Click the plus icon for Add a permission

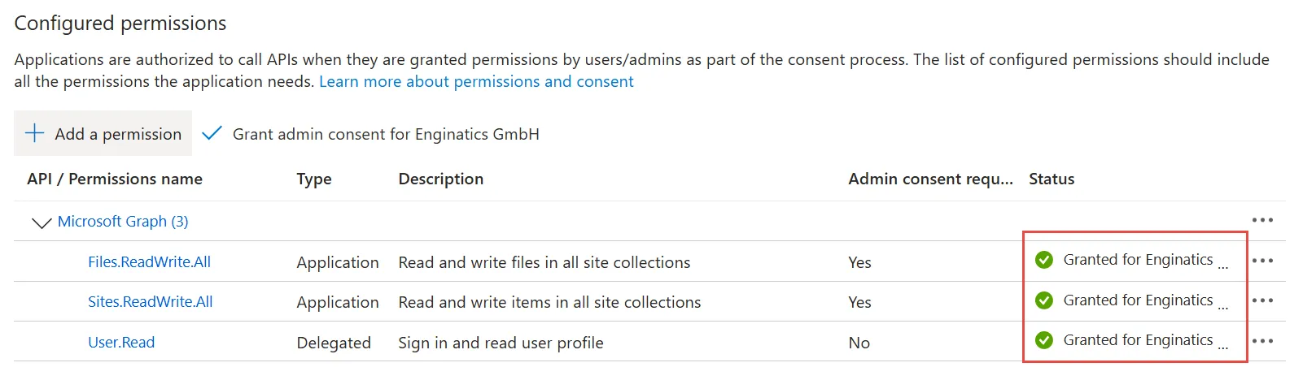(34, 133)
